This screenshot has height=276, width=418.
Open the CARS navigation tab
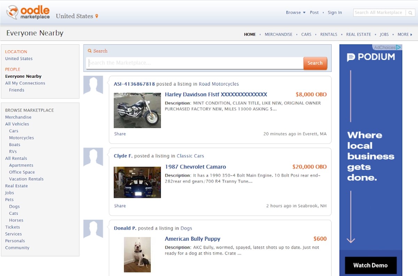306,34
